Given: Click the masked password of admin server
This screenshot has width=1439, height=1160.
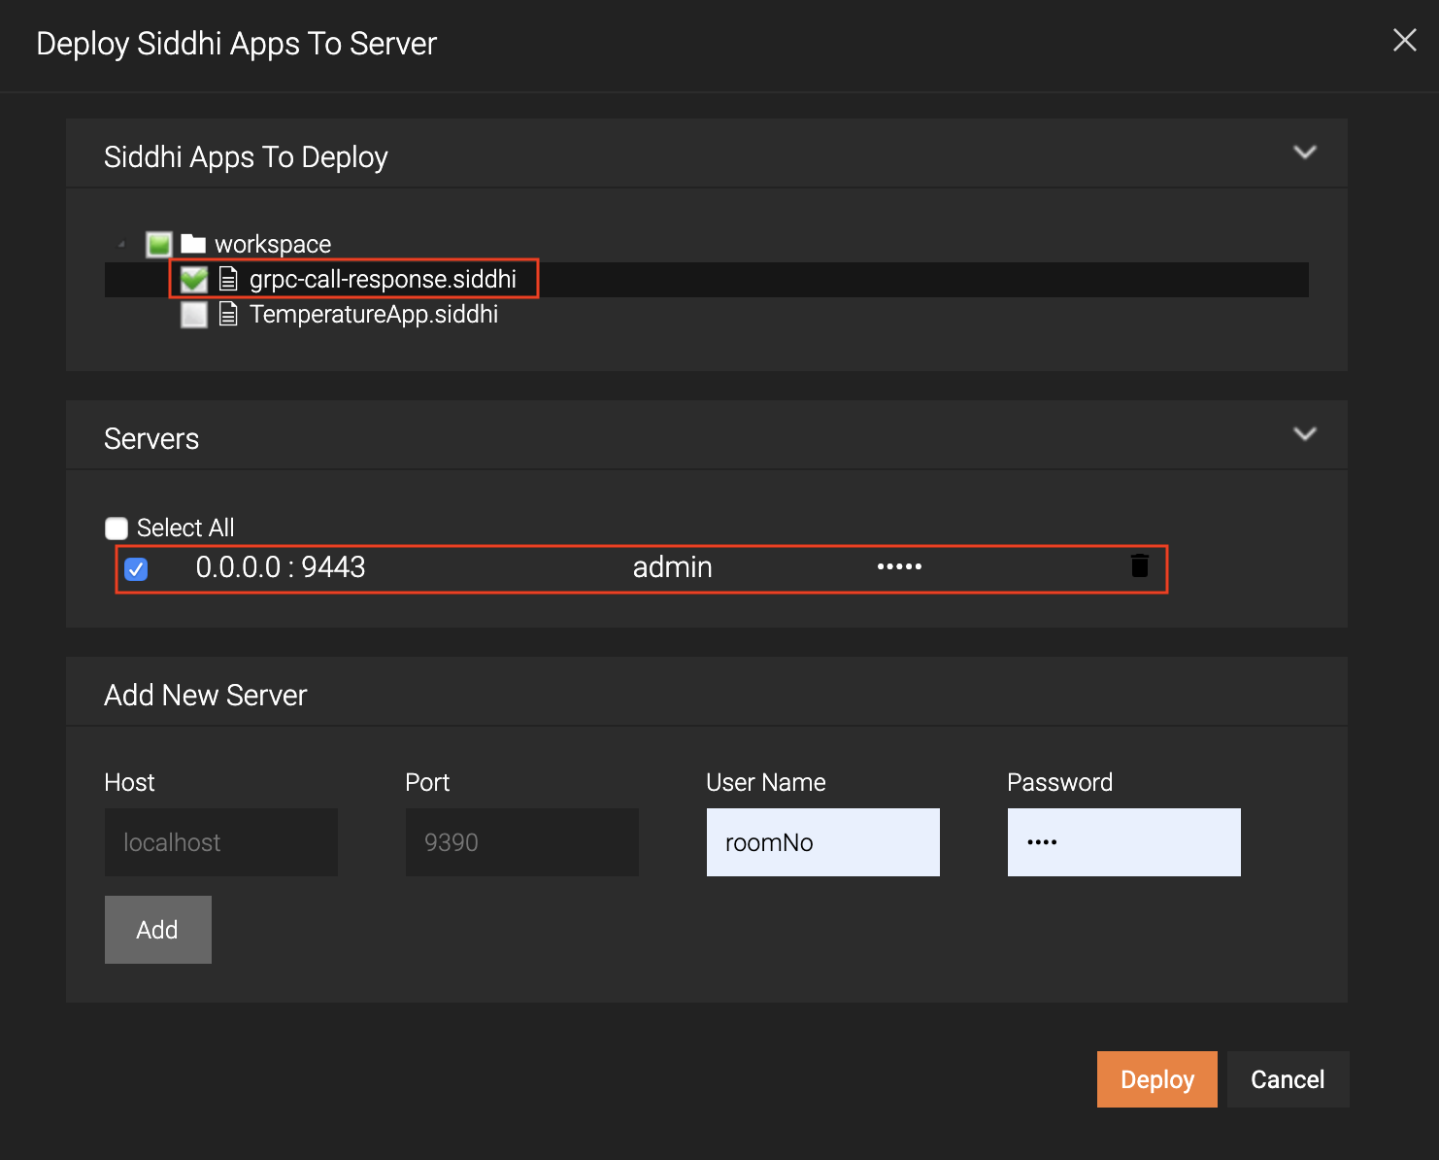Looking at the screenshot, I should coord(899,566).
